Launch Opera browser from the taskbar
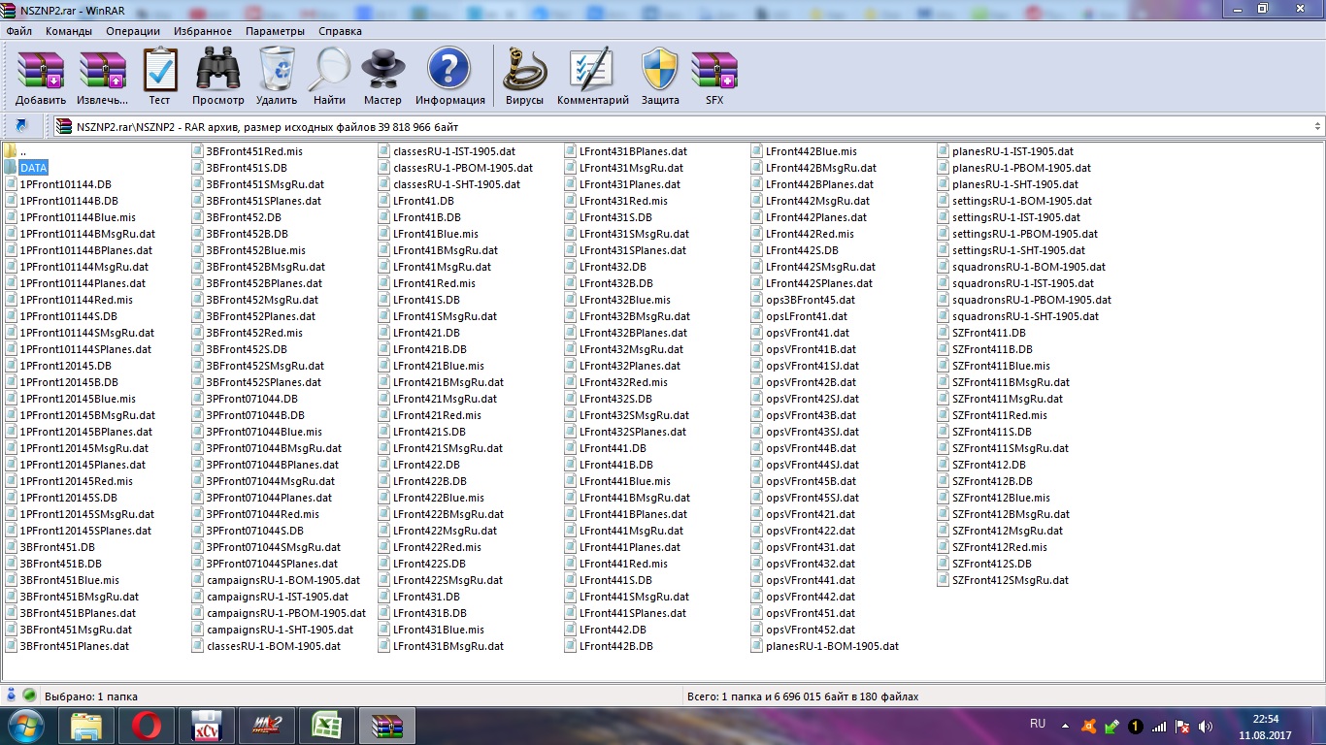Viewport: 1326px width, 745px height. click(x=147, y=726)
